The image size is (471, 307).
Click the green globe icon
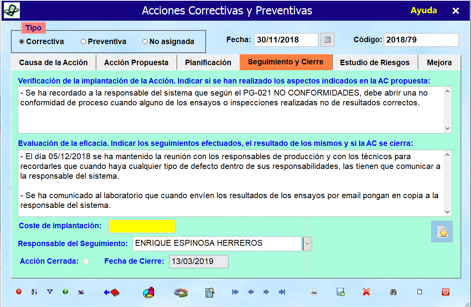pyautogui.click(x=65, y=291)
